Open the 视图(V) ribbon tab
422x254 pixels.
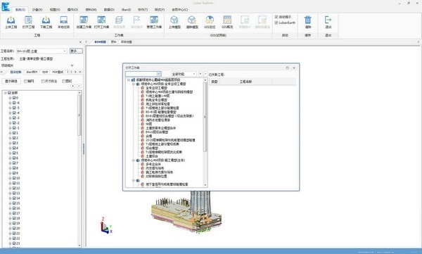click(55, 10)
